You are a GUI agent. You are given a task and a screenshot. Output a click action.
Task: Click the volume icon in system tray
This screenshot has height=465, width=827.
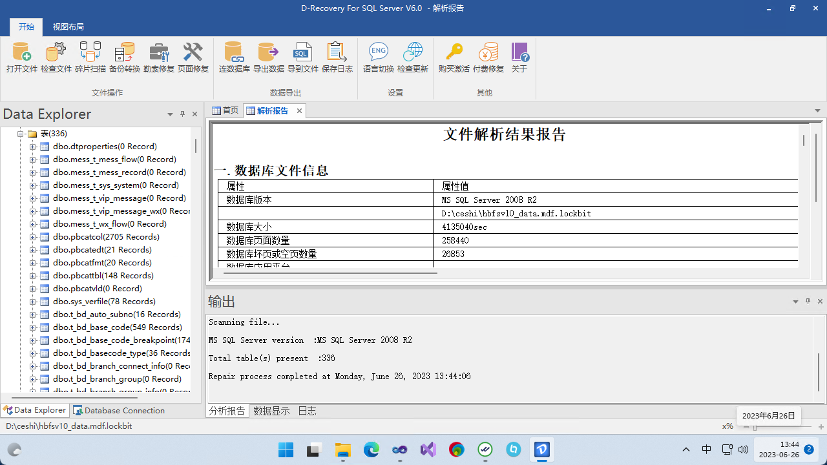point(742,449)
